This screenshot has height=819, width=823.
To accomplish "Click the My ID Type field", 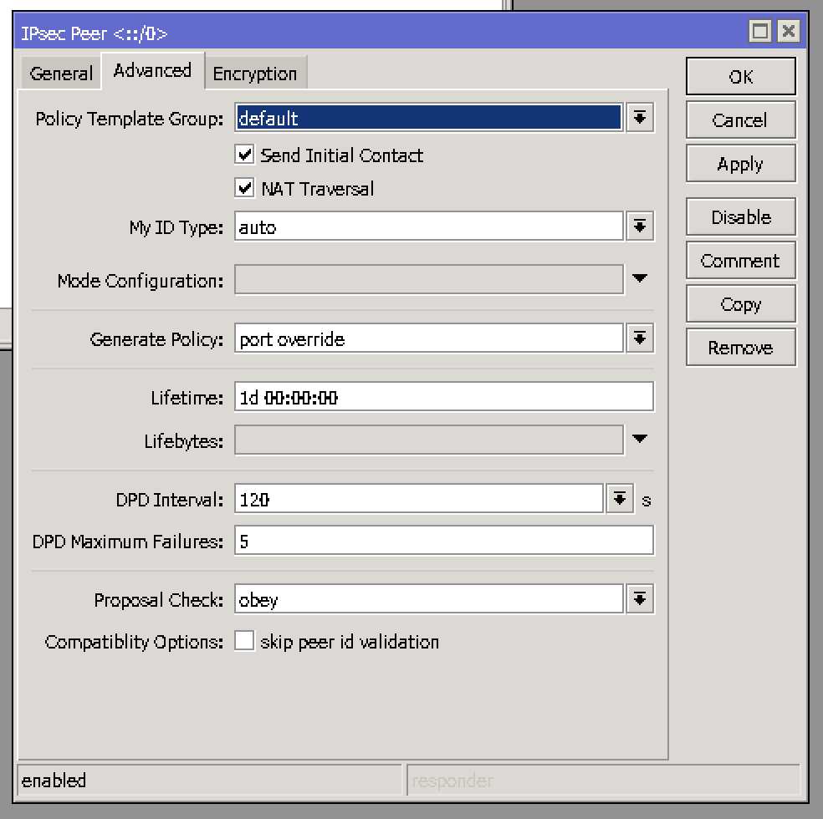I will point(429,226).
